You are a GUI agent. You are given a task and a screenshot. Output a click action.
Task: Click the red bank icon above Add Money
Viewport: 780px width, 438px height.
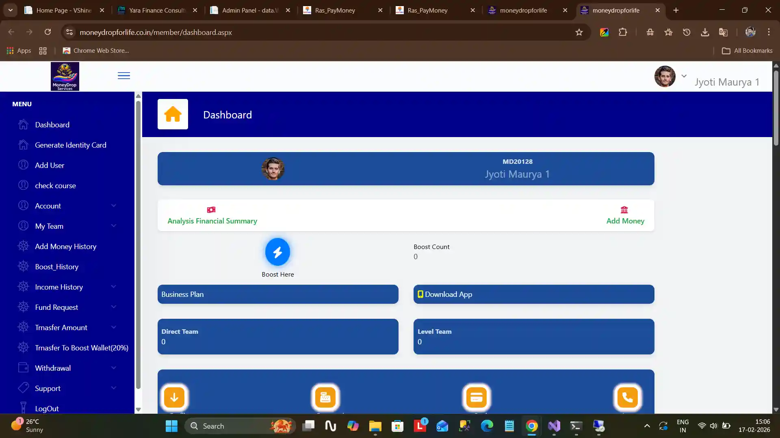(624, 210)
